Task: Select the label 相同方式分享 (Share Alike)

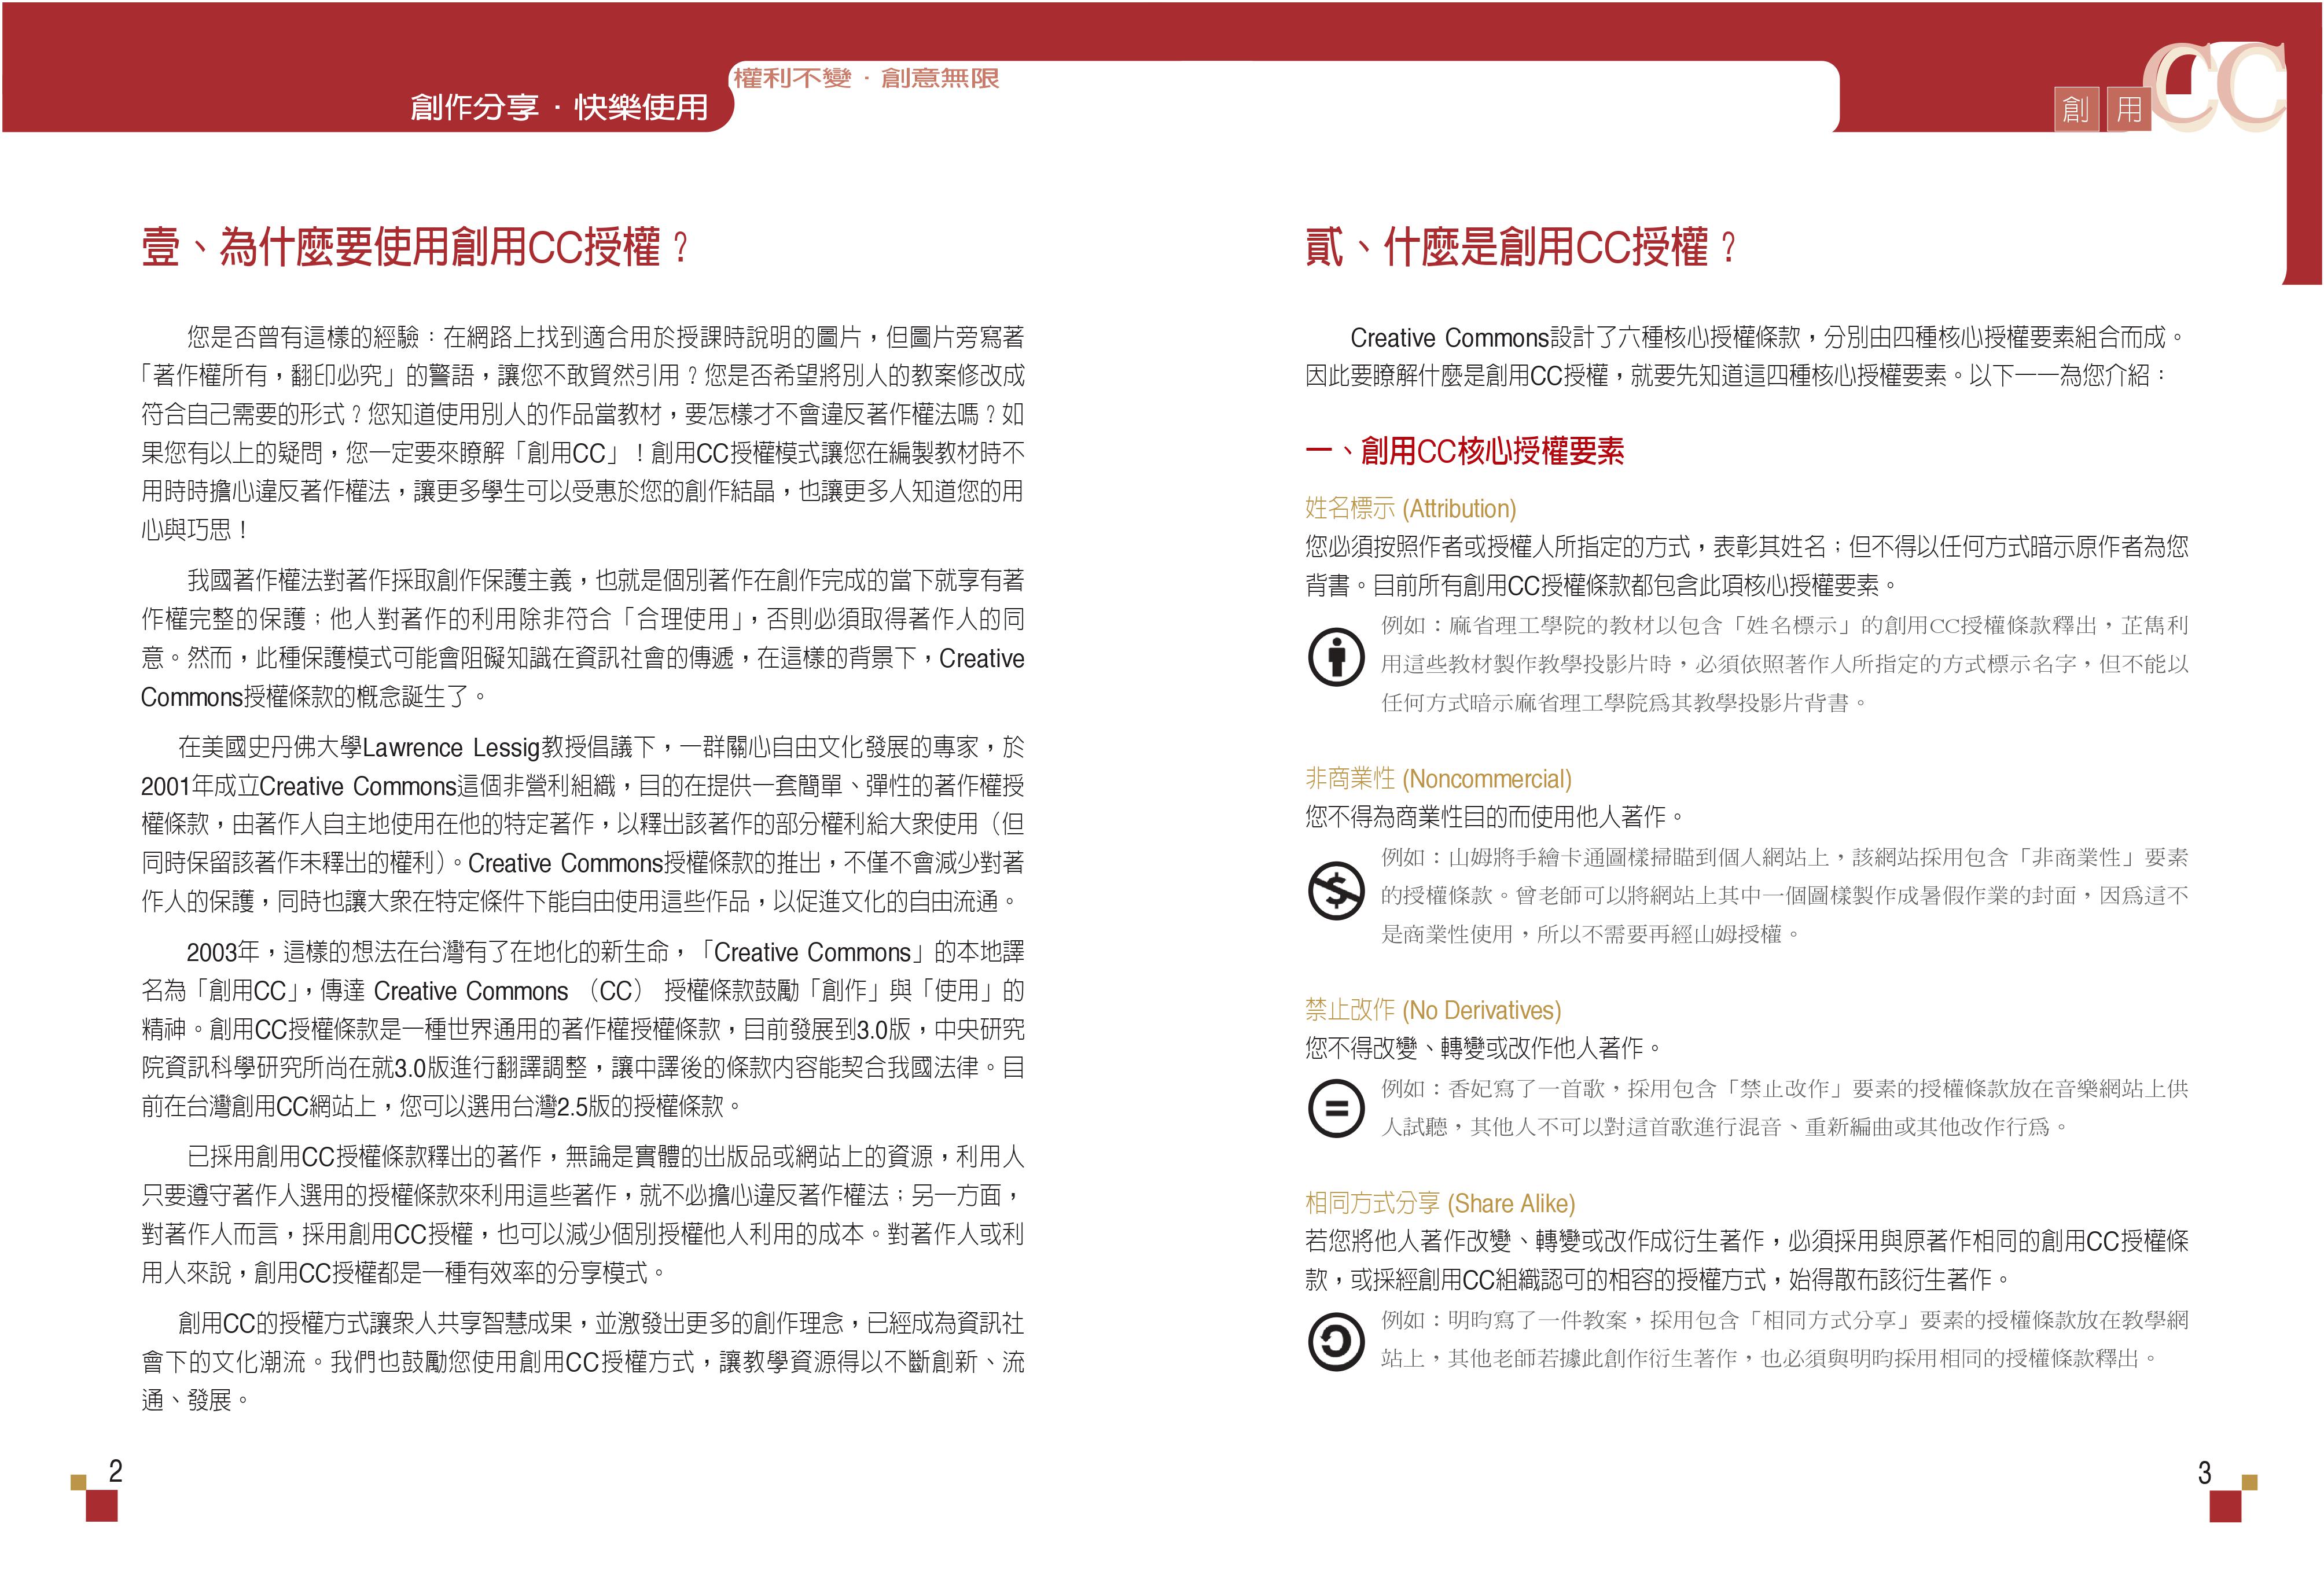Action: coord(1440,1203)
